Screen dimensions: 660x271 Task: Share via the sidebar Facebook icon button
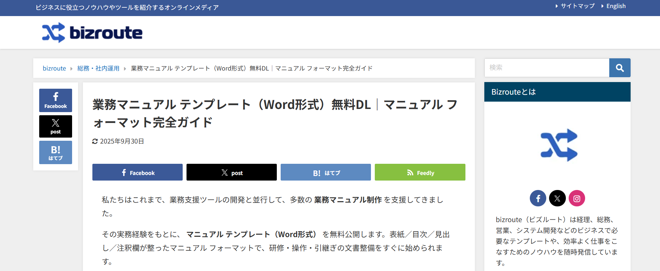pos(56,100)
